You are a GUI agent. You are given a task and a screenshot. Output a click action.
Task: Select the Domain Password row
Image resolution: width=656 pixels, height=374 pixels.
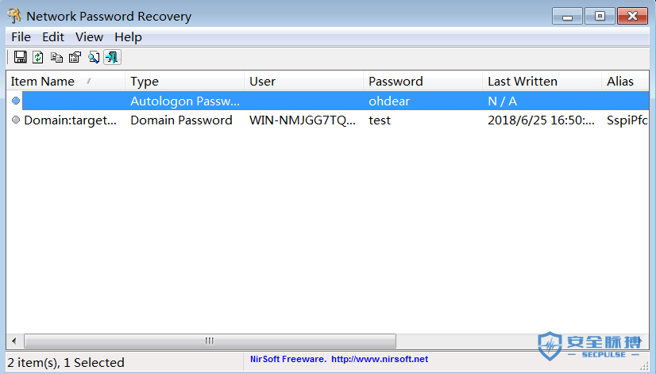click(181, 120)
